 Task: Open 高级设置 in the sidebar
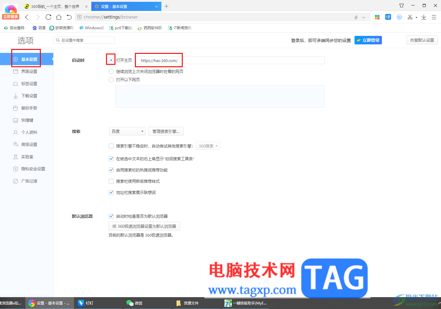click(26, 144)
